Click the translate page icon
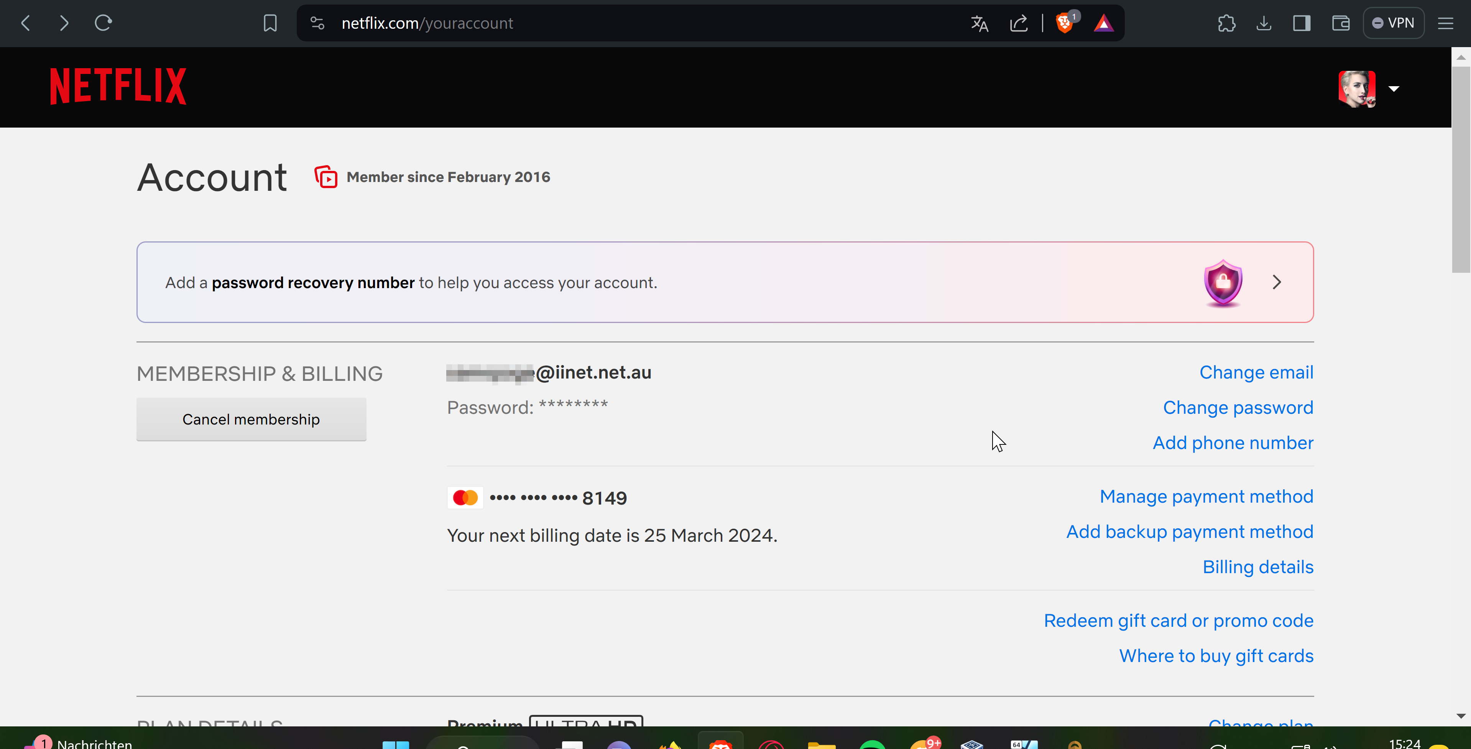The image size is (1471, 749). tap(980, 23)
